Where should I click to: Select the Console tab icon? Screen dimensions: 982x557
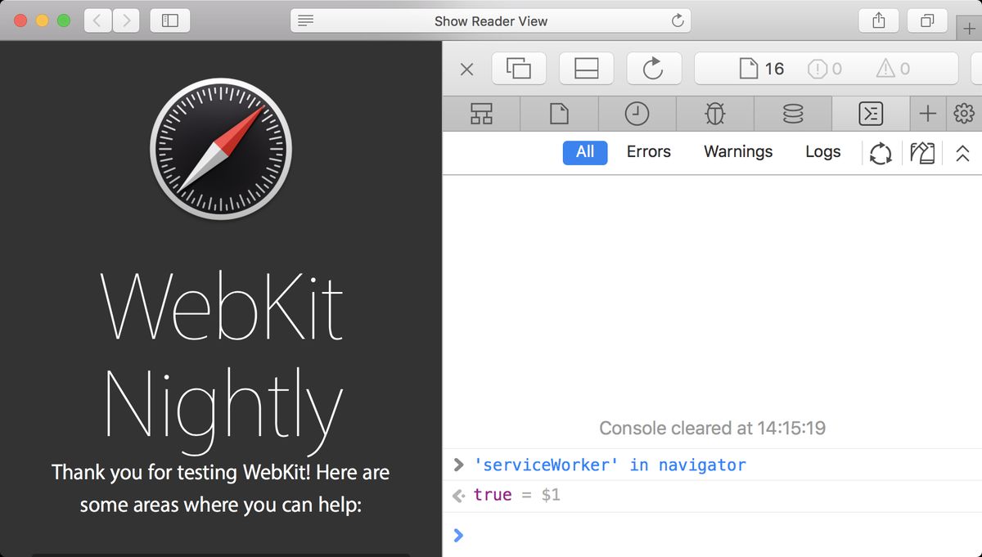click(870, 115)
